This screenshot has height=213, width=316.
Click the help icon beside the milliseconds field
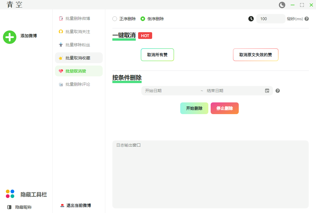click(307, 19)
